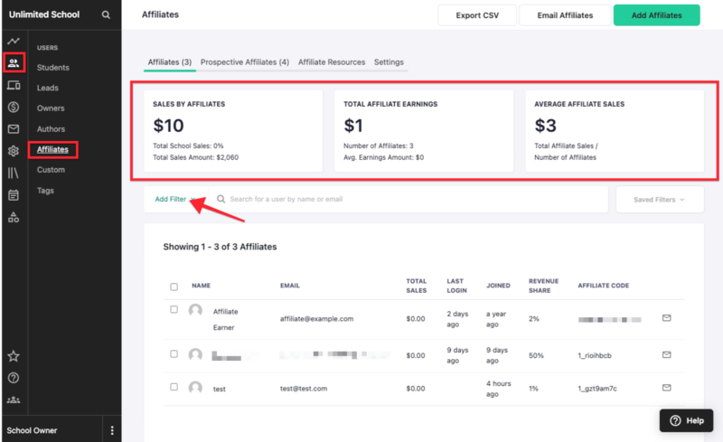Go to Custom in Users menu
The height and width of the screenshot is (442, 723).
[51, 170]
